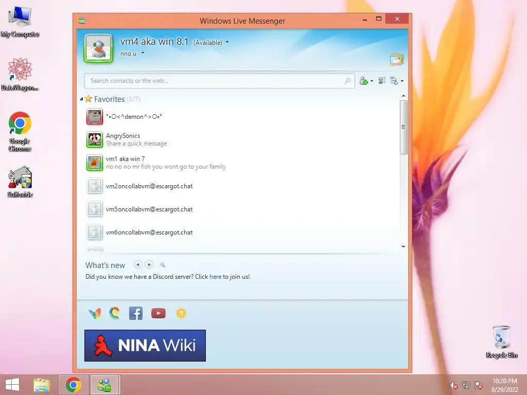The image size is (527, 395).
Task: Open the email inbox icon
Action: [x=397, y=60]
